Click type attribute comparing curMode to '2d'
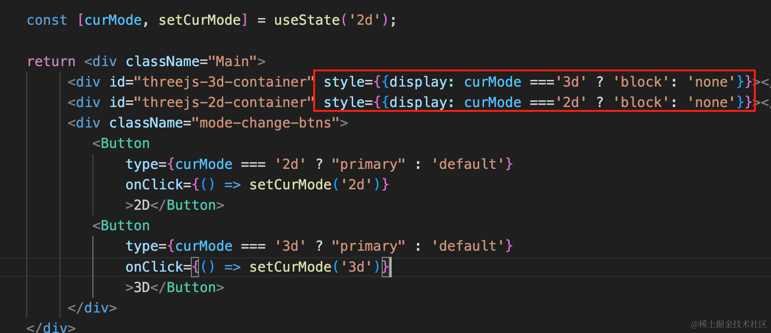Viewport: 771px width, 333px height. (x=319, y=164)
